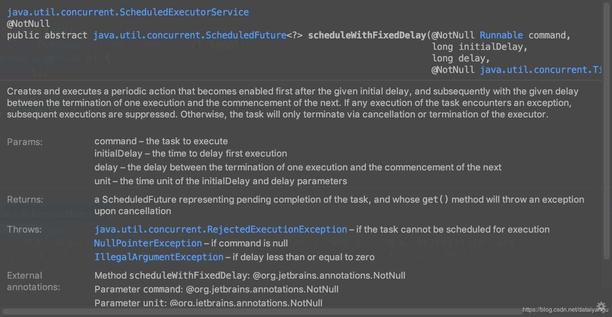This screenshot has height=317, width=612.
Task: Click the bold scheduleWithFixedDelay method name
Action: click(367, 35)
